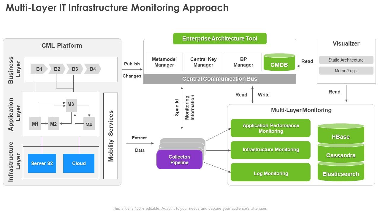Click the editable slide footer note
The image size is (380, 213).
(190, 208)
